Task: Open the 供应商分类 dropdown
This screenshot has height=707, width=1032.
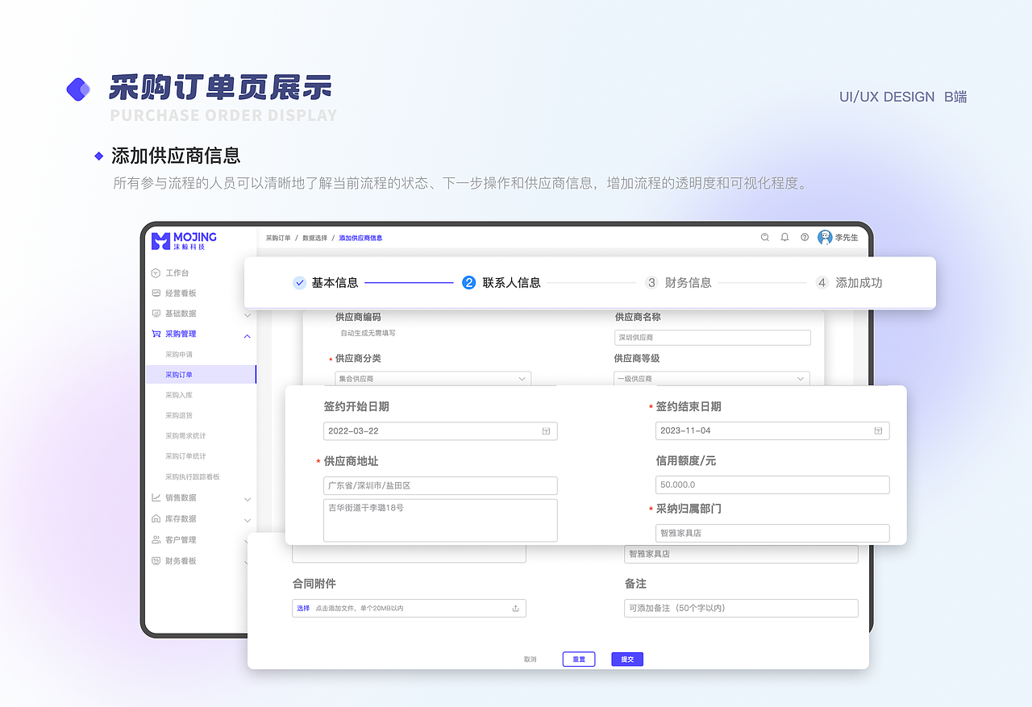Action: coord(433,378)
